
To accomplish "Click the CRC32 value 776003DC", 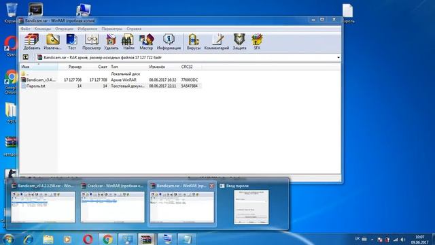I will point(190,80).
